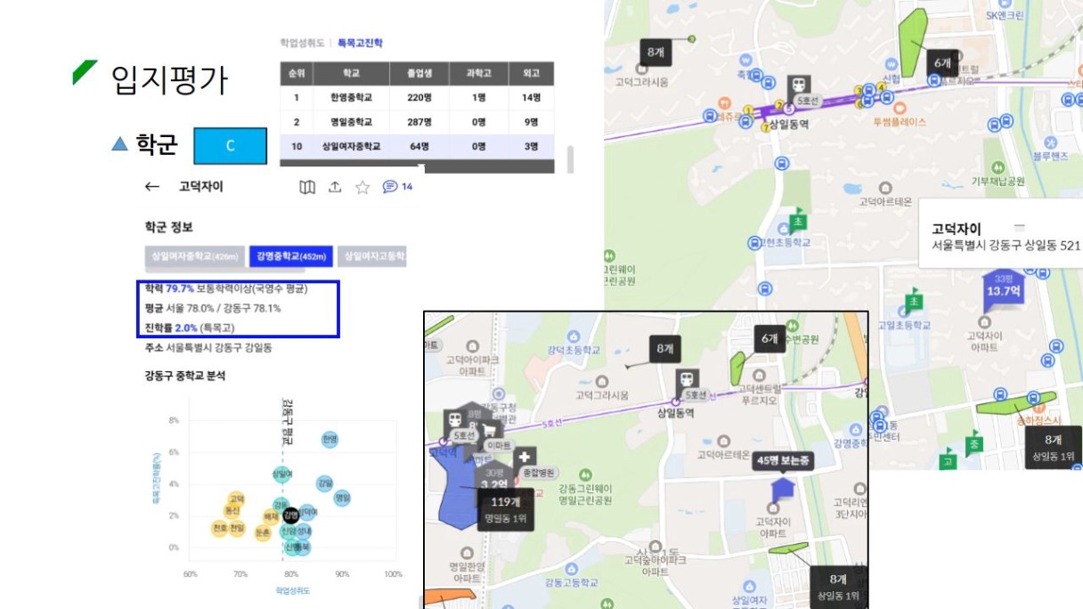Click the 외고 column header
Screen dimensions: 1083x609
pyautogui.click(x=532, y=74)
